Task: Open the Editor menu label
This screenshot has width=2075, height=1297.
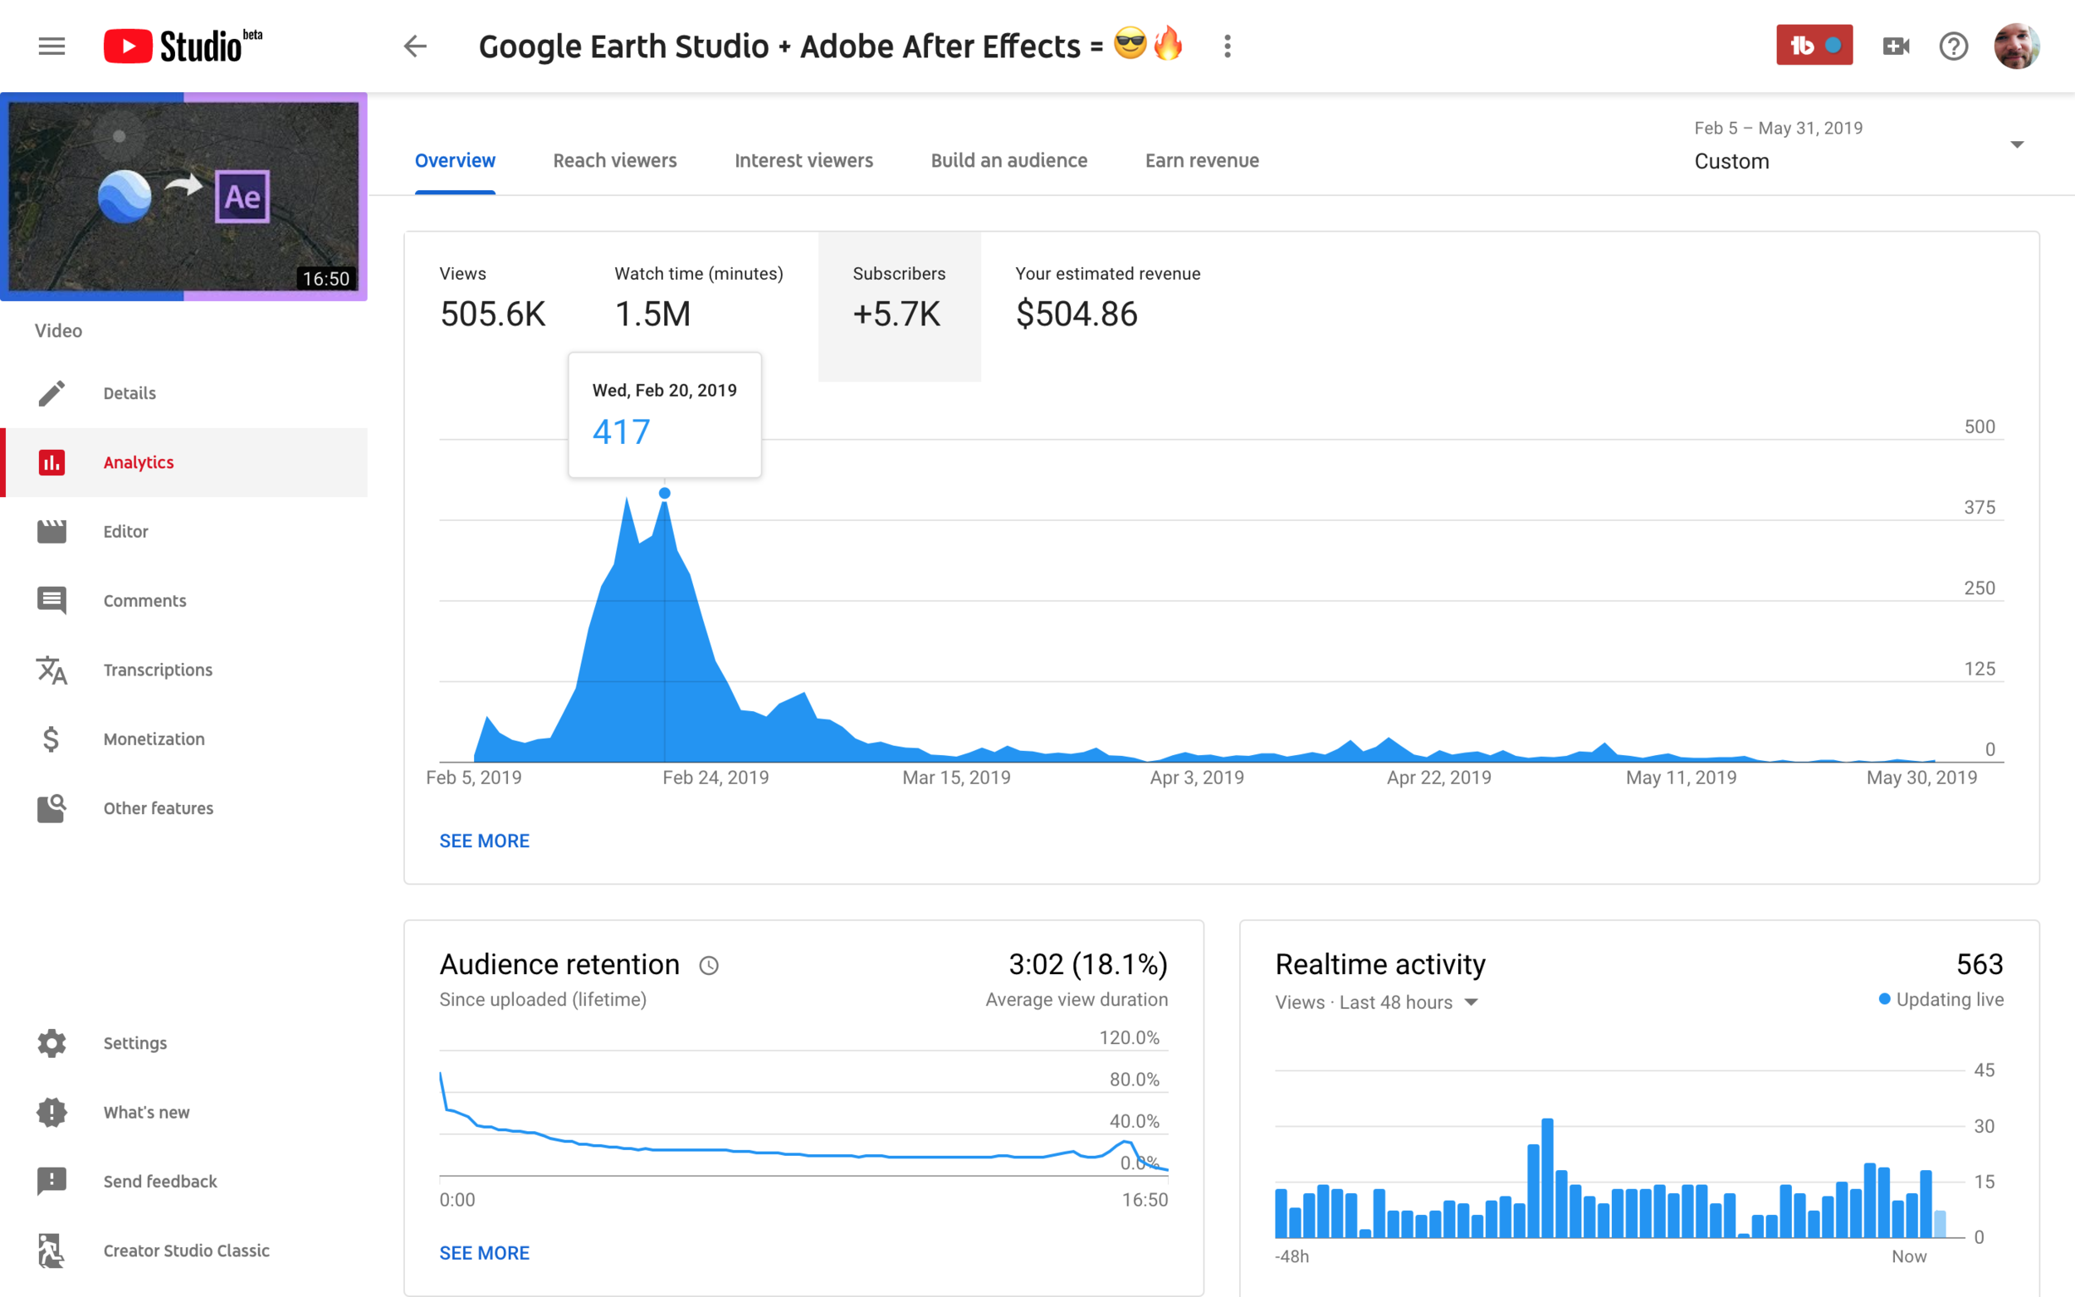Action: click(x=125, y=532)
